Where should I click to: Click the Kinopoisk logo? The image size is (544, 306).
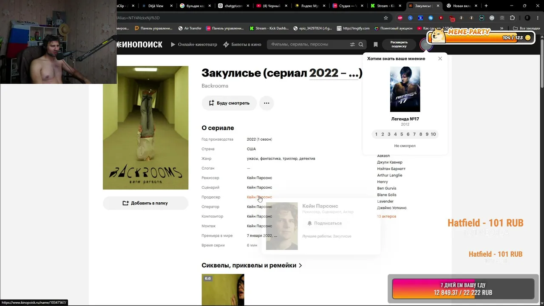click(x=140, y=44)
